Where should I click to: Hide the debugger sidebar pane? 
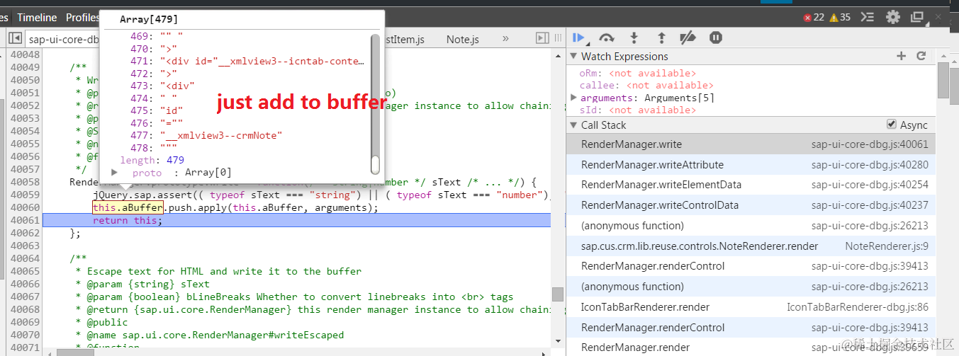pyautogui.click(x=542, y=39)
